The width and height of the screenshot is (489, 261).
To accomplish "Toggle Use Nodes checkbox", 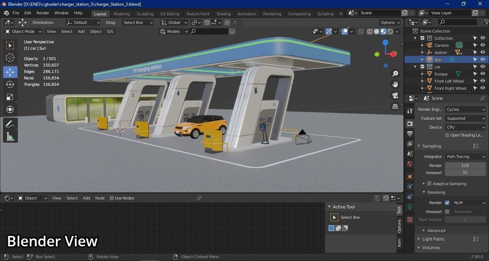I will point(112,198).
